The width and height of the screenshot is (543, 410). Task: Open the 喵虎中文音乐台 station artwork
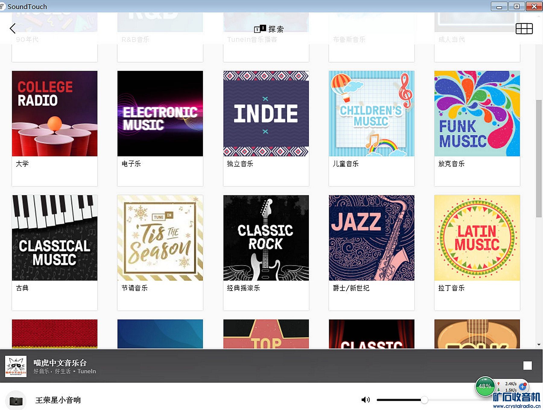(x=16, y=366)
